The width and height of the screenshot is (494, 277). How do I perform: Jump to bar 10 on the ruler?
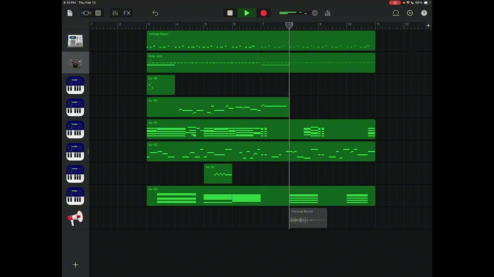[x=350, y=25]
